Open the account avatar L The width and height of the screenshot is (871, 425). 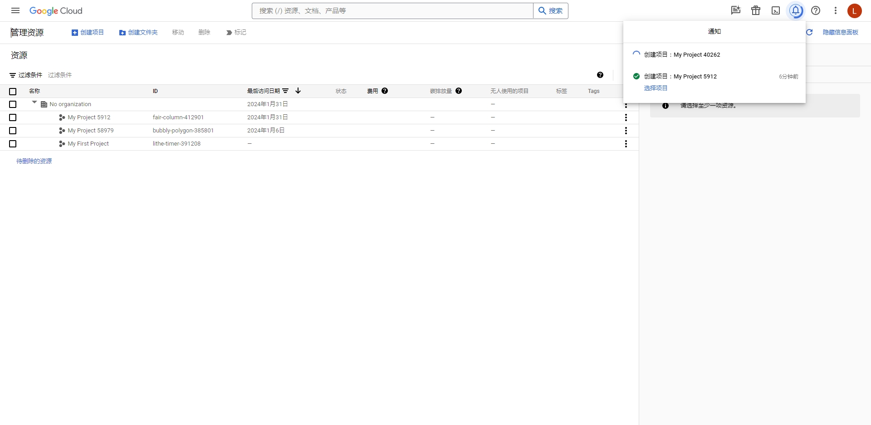point(855,10)
